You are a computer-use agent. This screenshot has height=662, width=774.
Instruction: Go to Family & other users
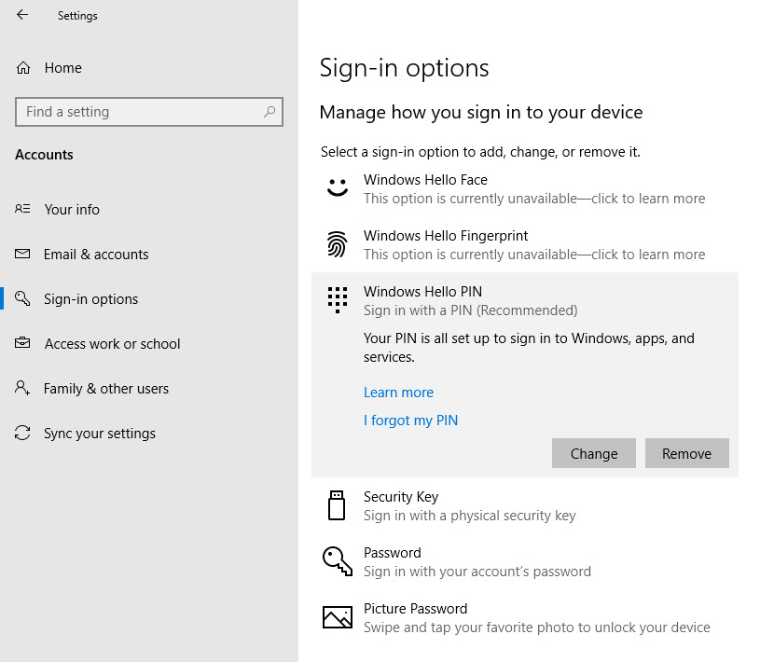106,389
